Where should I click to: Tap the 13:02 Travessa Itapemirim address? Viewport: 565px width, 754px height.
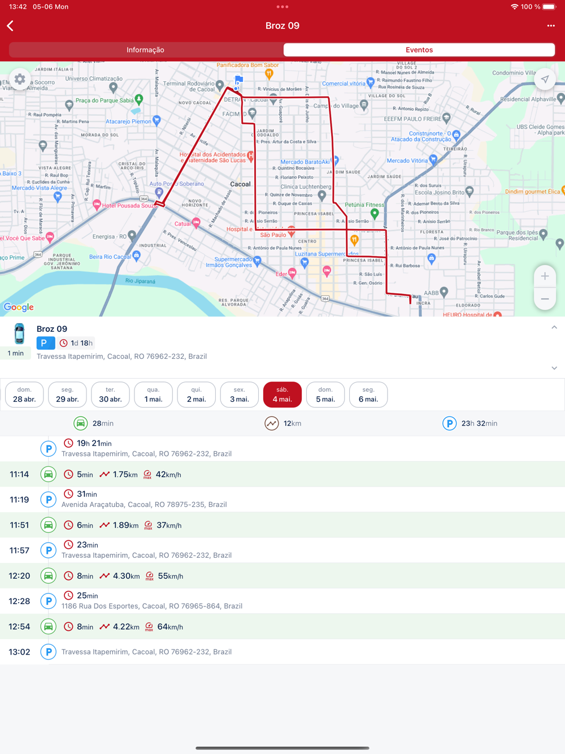(146, 652)
